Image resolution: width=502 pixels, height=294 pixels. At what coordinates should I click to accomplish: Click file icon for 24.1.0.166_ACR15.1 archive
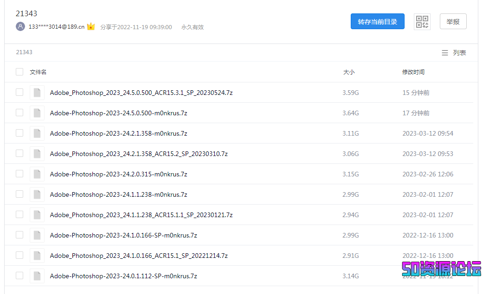click(37, 256)
